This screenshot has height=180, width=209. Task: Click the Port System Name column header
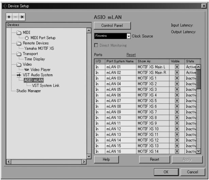pos(121,61)
